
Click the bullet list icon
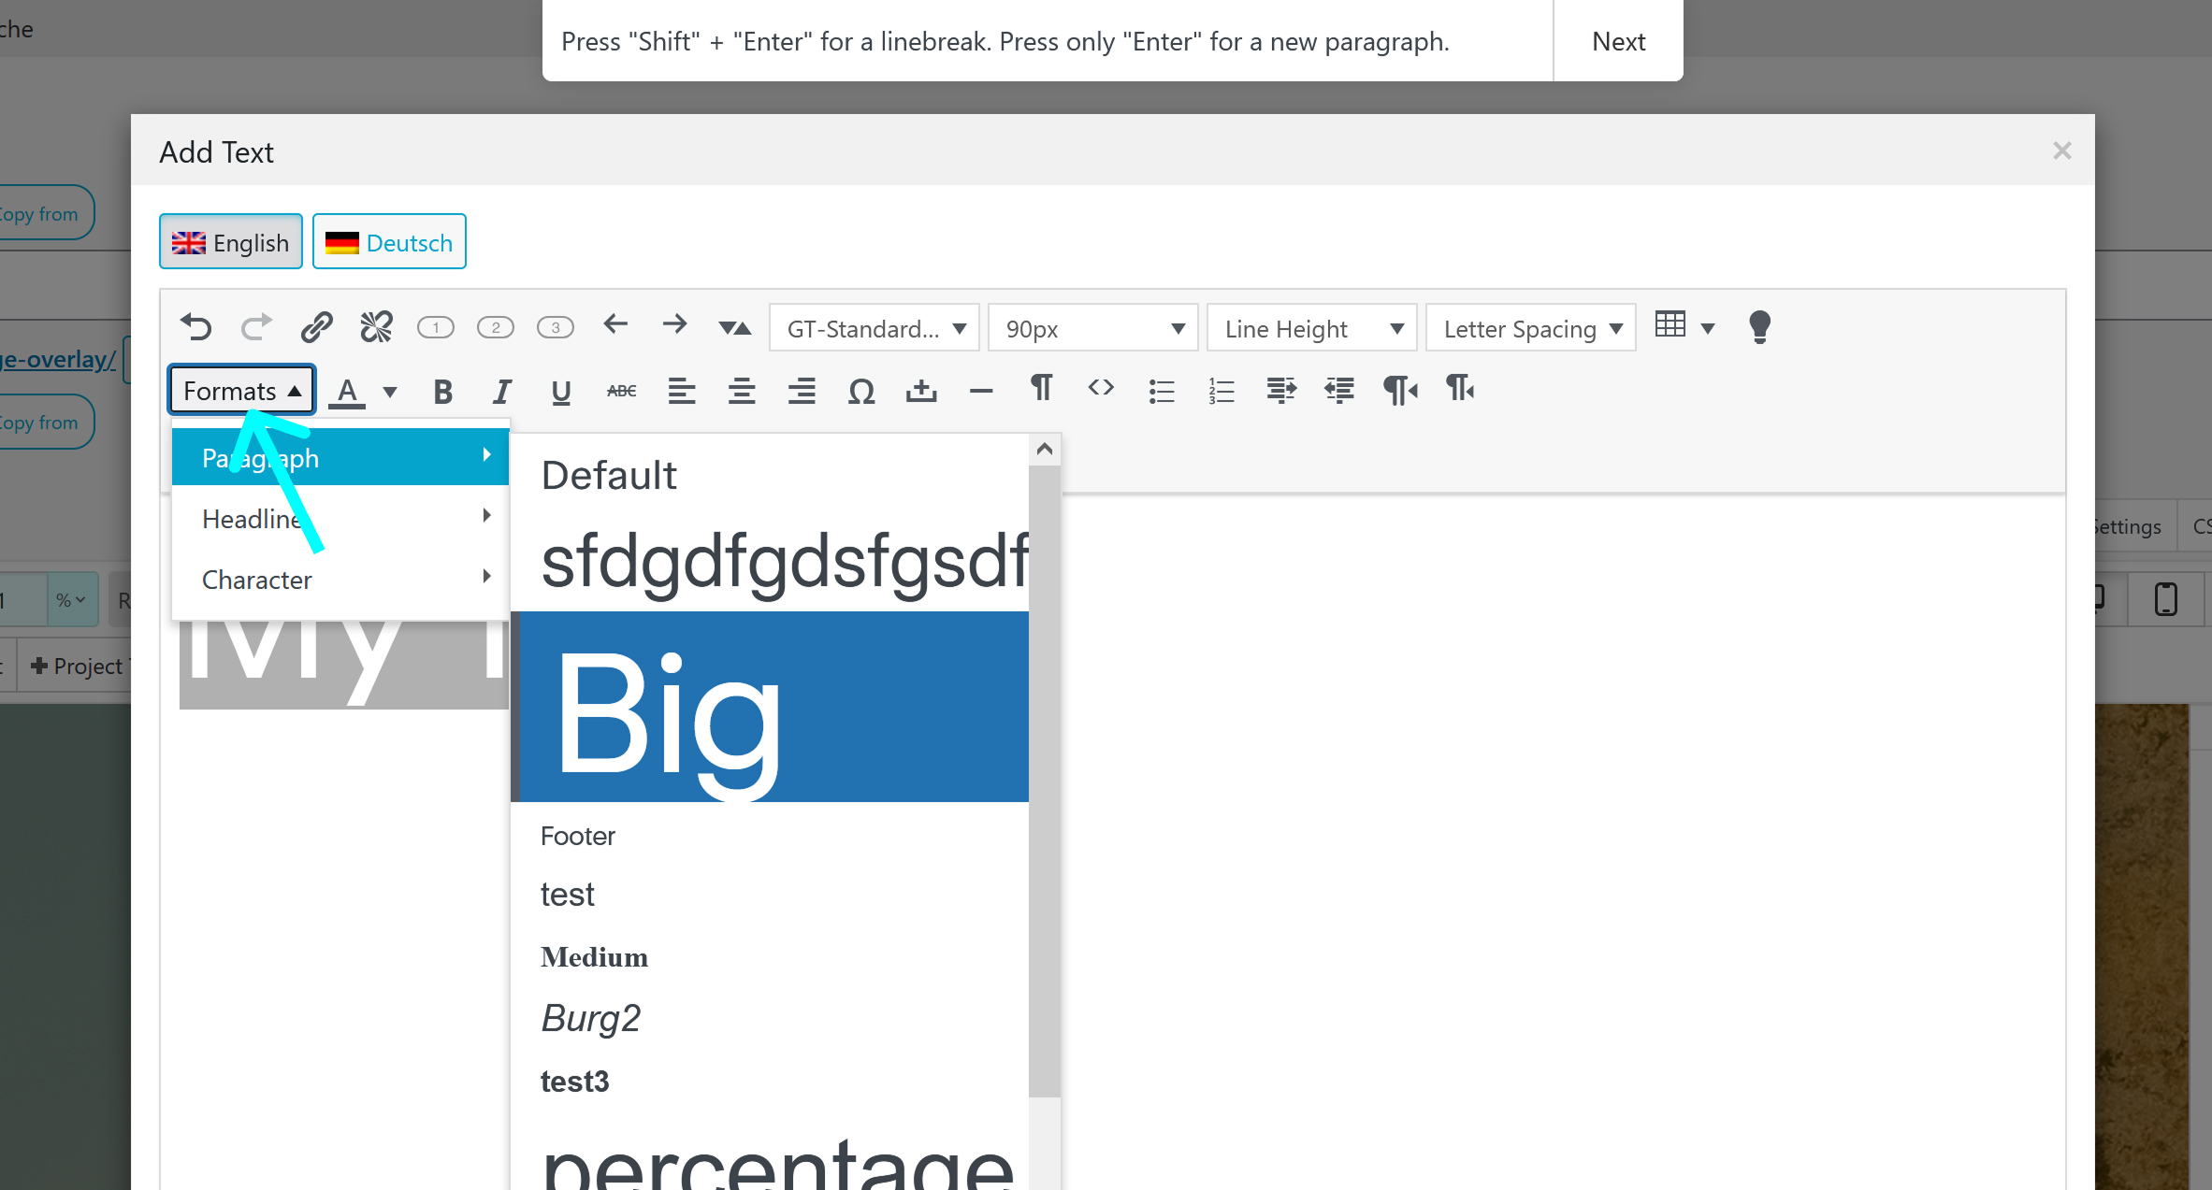(1161, 391)
